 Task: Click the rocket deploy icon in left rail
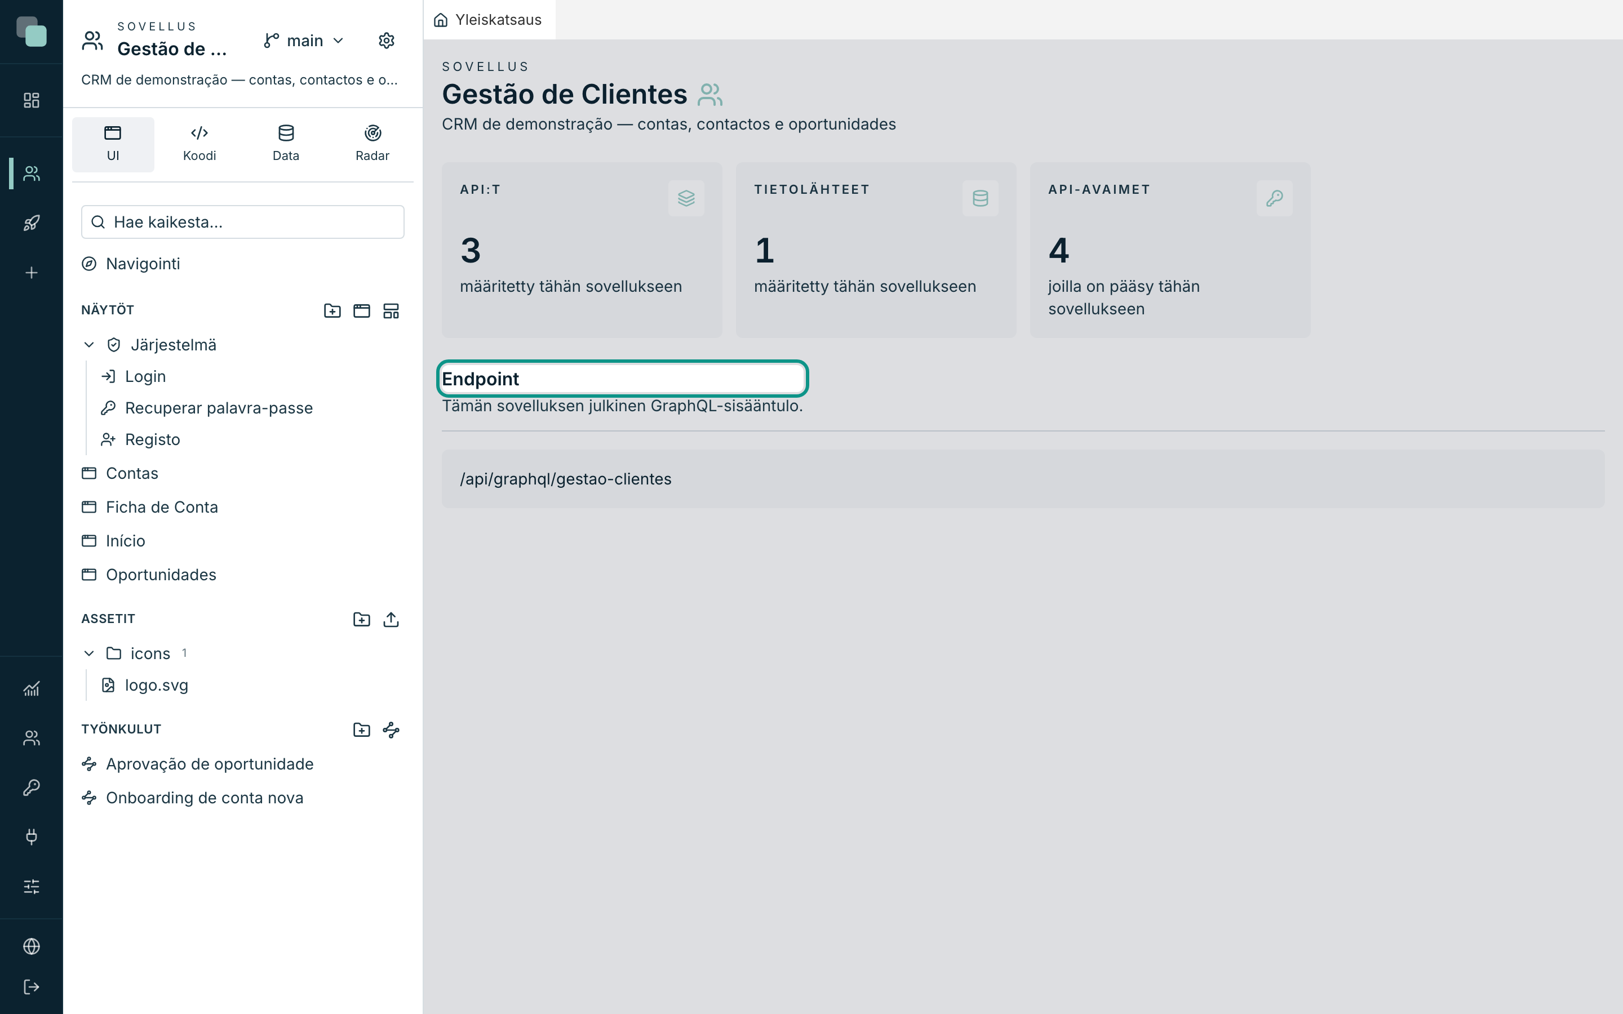point(32,223)
